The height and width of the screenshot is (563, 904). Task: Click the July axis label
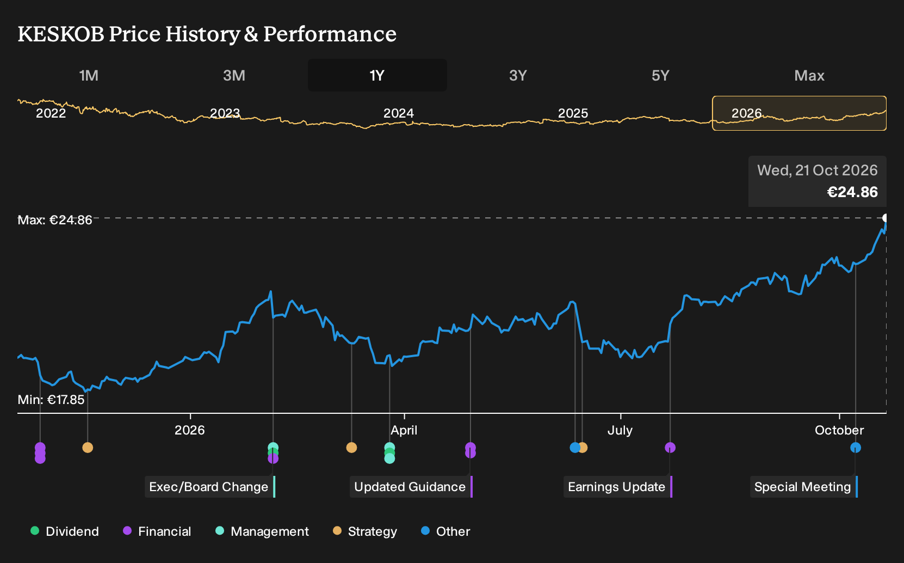click(x=620, y=430)
